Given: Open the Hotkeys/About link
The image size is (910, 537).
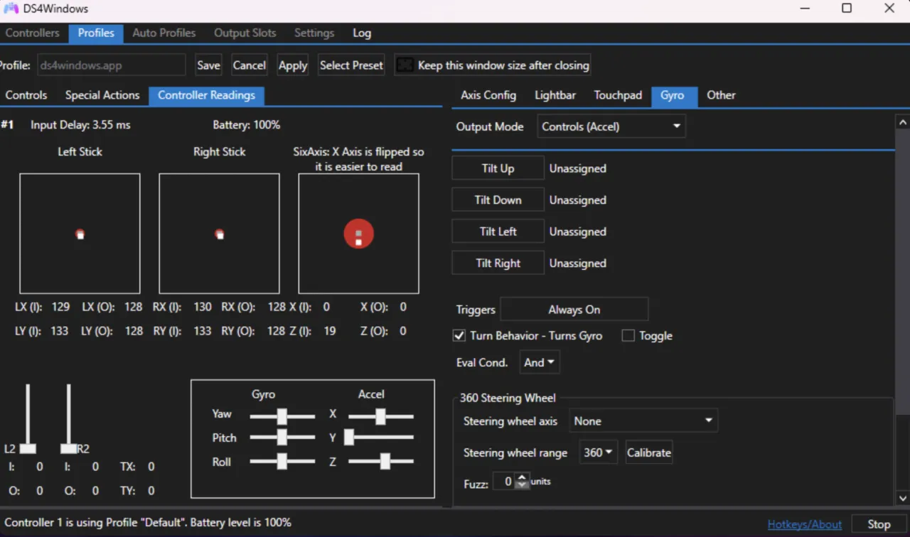Looking at the screenshot, I should click(x=804, y=524).
